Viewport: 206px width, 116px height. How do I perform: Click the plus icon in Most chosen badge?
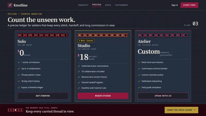pyautogui.click(x=79, y=41)
